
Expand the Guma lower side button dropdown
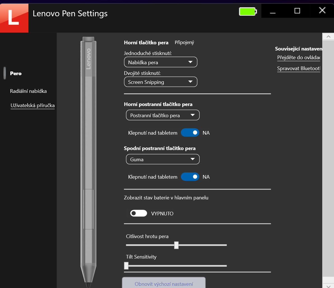point(163,159)
